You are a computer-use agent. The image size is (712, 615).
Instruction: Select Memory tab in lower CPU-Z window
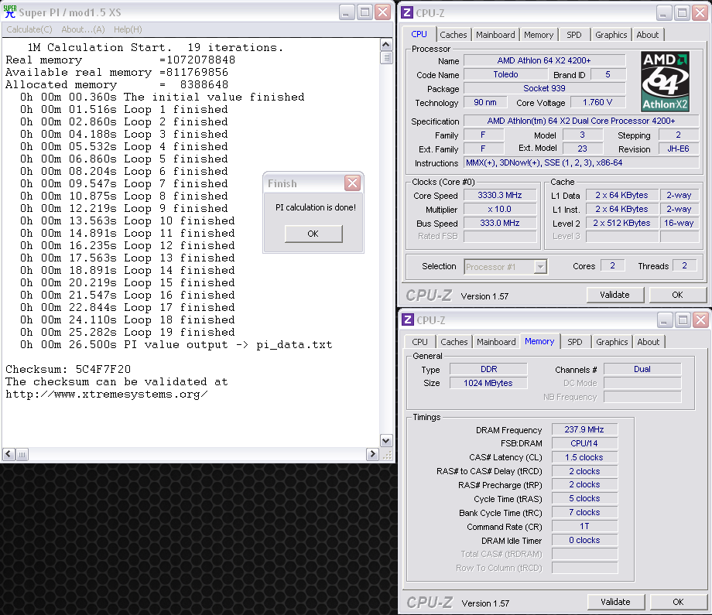pyautogui.click(x=539, y=341)
